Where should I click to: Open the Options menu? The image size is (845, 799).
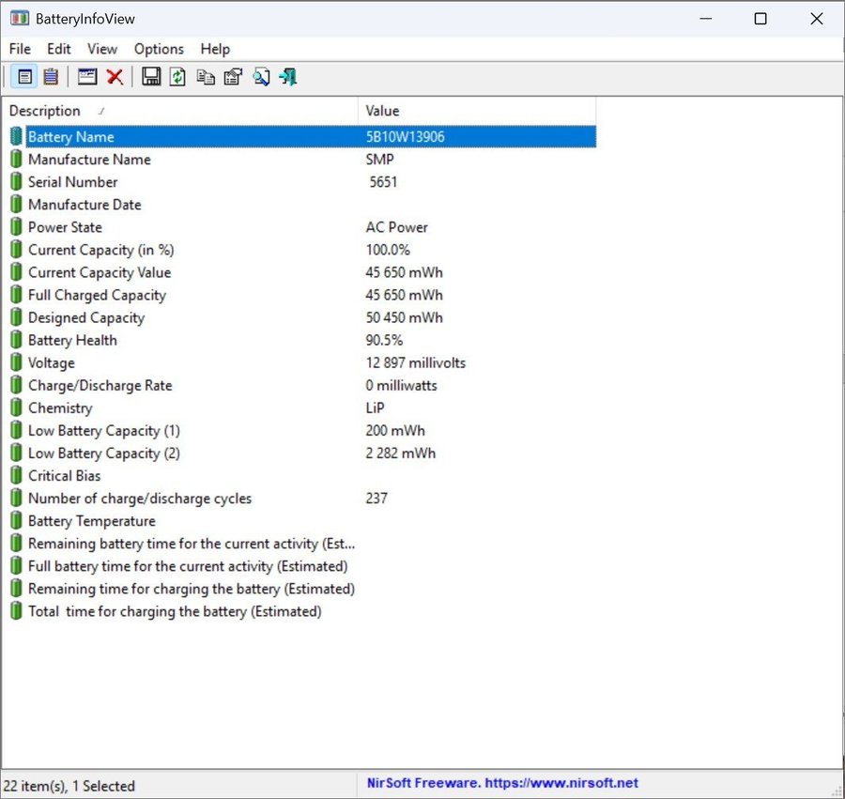(159, 49)
